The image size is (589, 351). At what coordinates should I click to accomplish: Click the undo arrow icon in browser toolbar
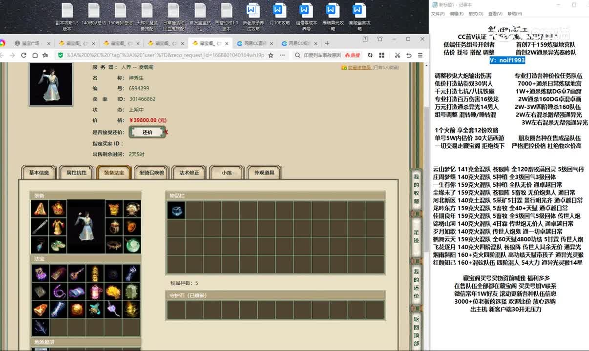[x=409, y=55]
